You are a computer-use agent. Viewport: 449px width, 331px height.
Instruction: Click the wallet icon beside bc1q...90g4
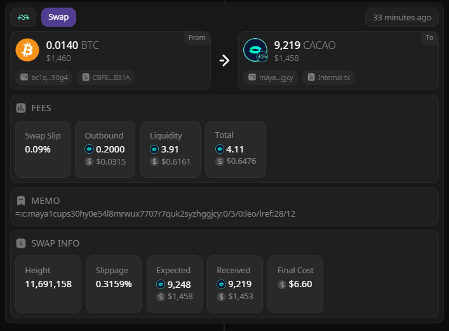tap(24, 77)
